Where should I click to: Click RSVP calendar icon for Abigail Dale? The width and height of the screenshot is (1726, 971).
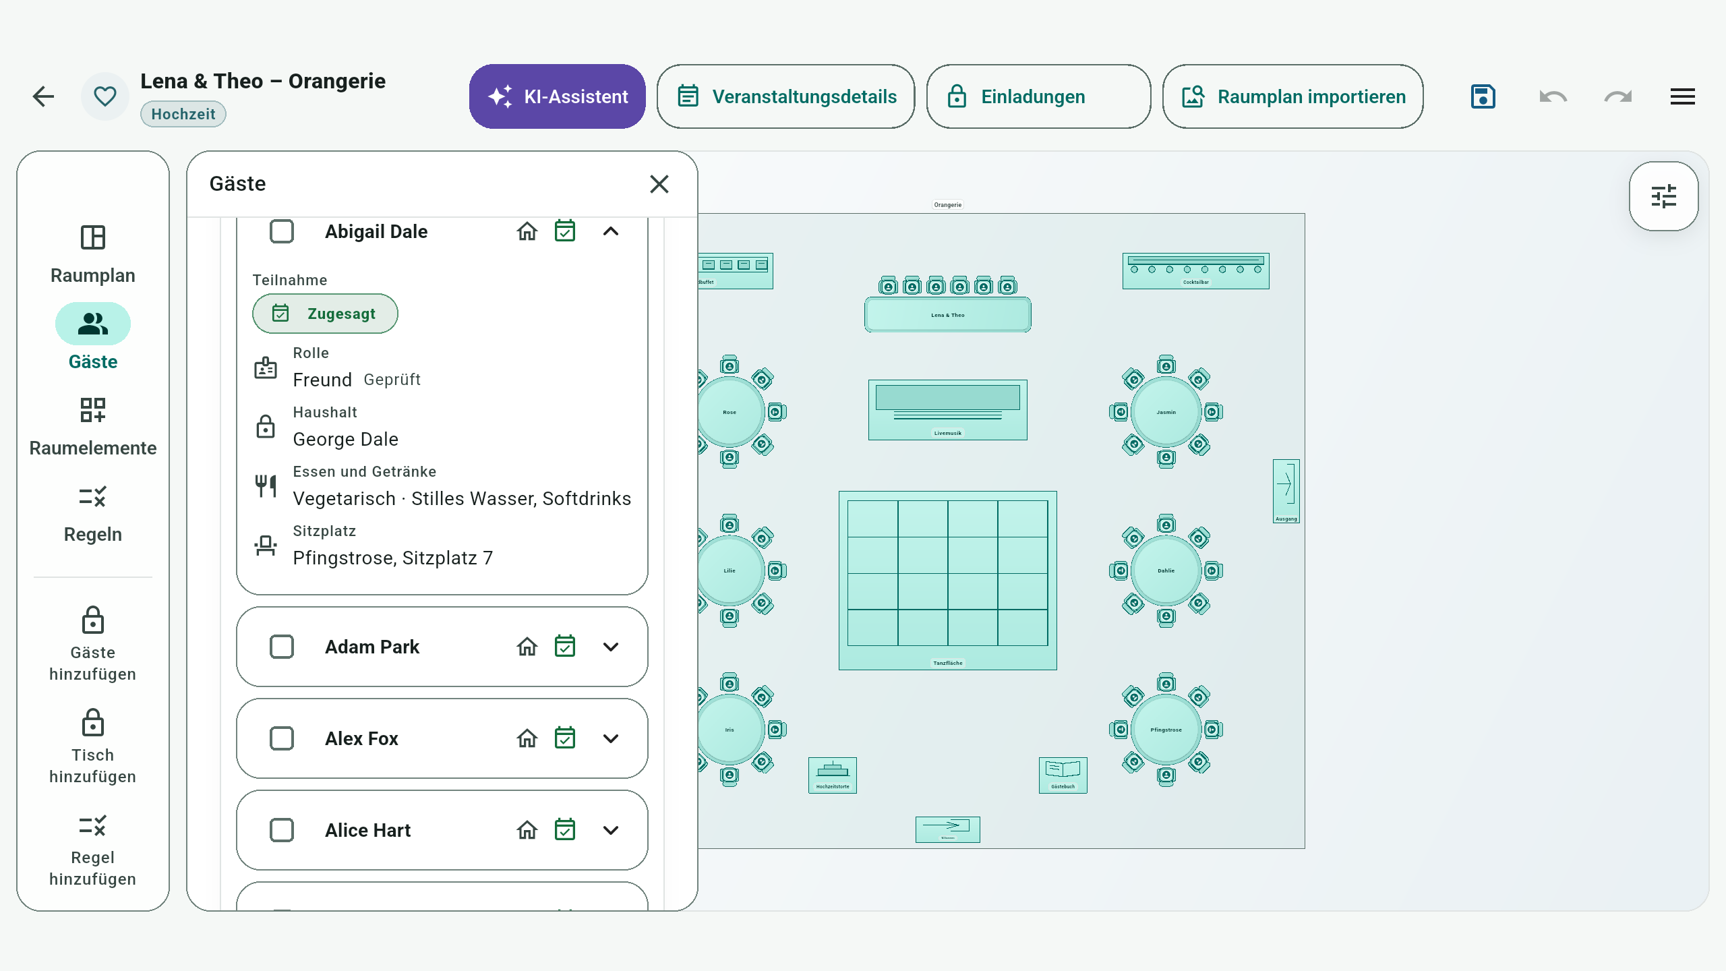(x=565, y=231)
